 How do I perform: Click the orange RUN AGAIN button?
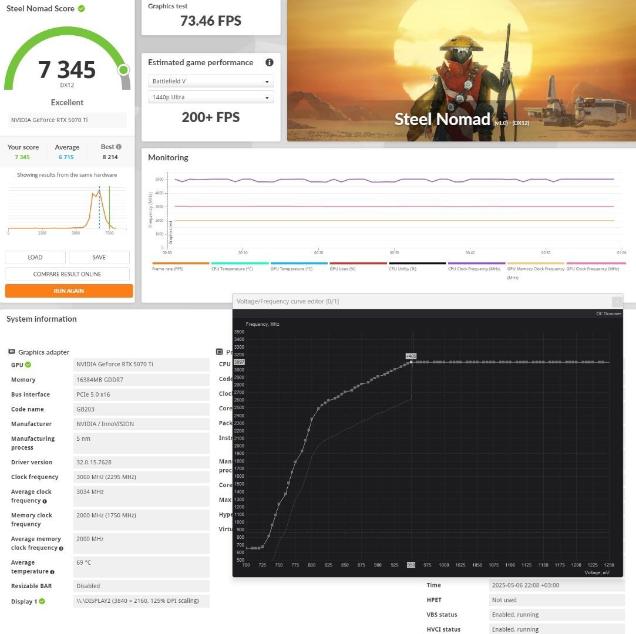click(69, 291)
